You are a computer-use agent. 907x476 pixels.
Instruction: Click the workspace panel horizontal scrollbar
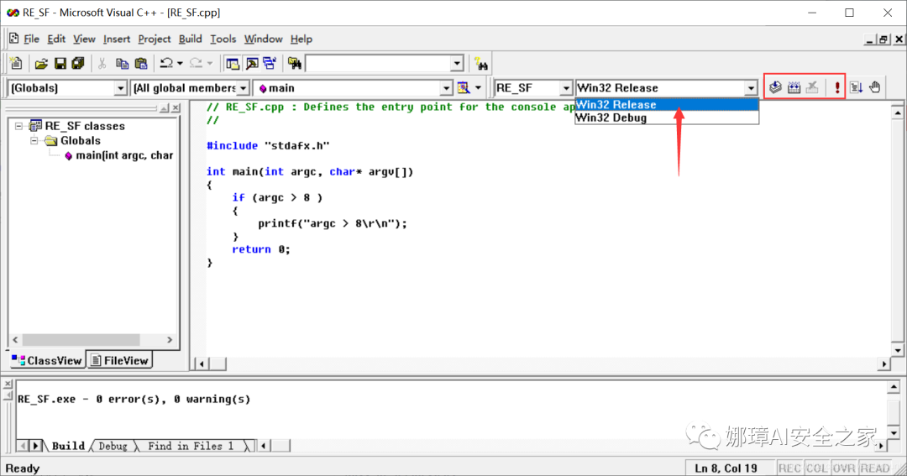81,339
